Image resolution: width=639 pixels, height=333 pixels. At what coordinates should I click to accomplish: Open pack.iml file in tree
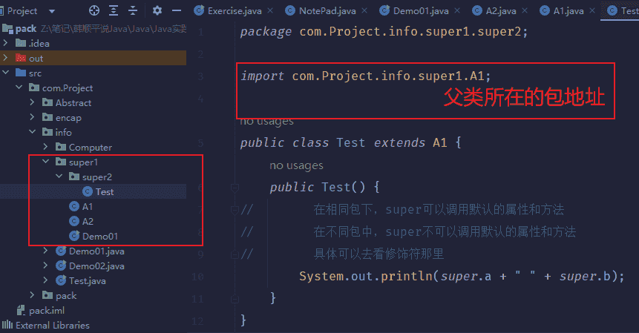tap(47, 310)
